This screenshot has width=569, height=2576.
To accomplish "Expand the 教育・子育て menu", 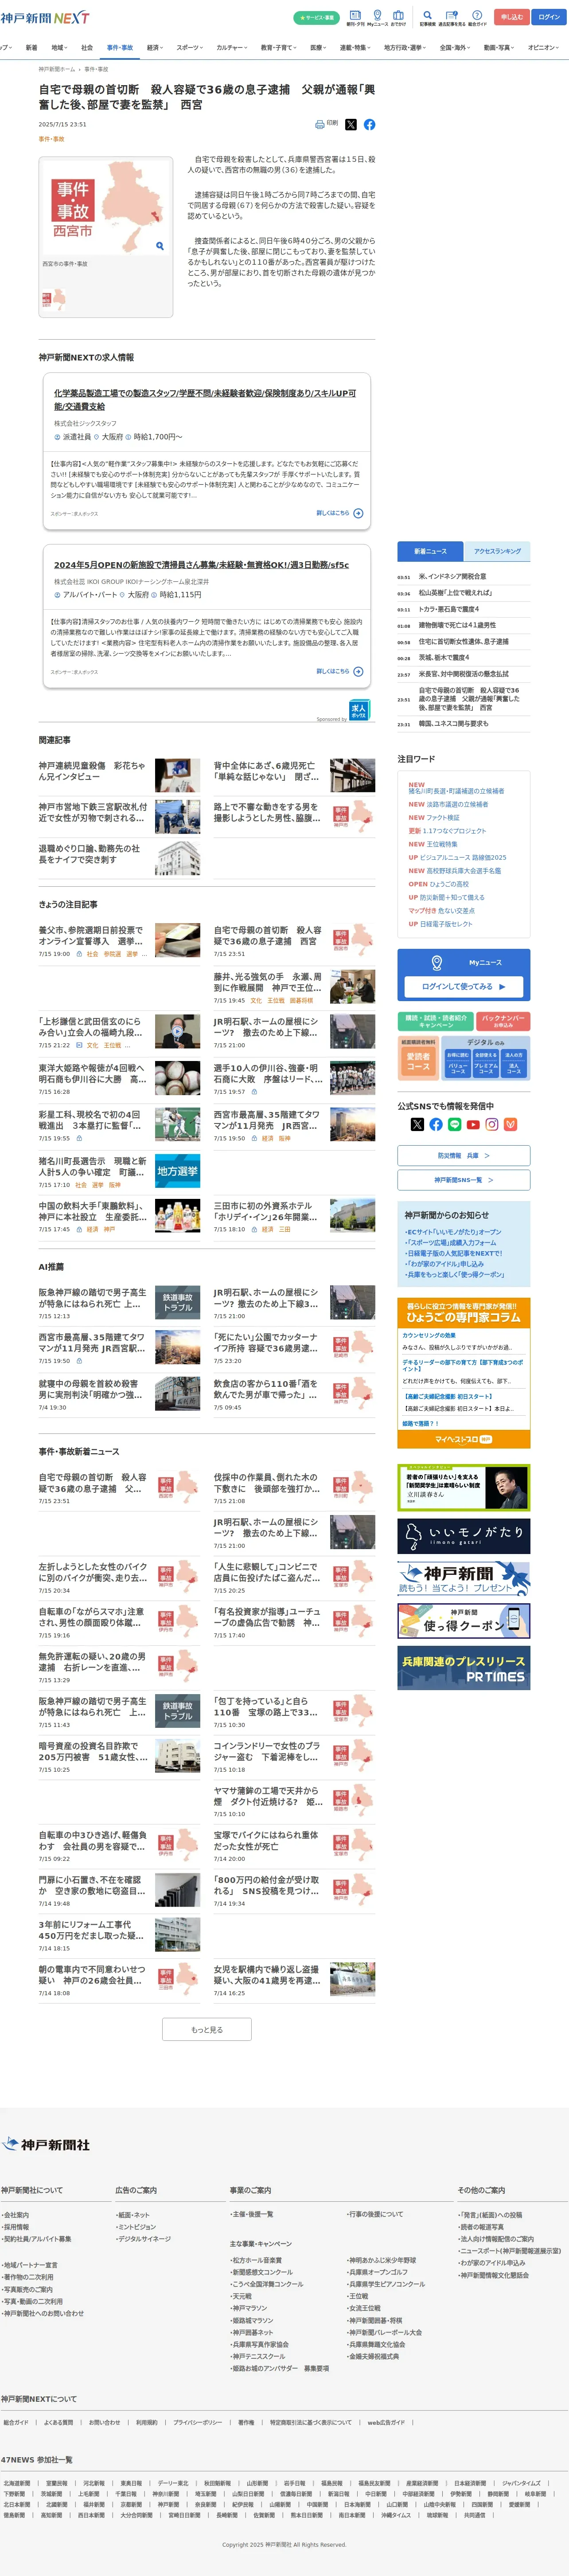I will pyautogui.click(x=279, y=47).
